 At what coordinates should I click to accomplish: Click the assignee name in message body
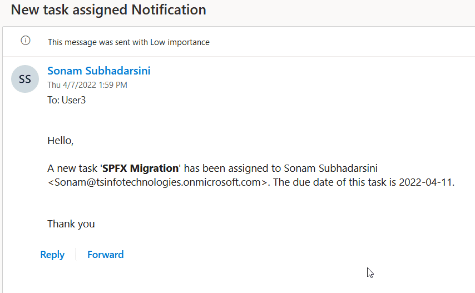(331, 168)
